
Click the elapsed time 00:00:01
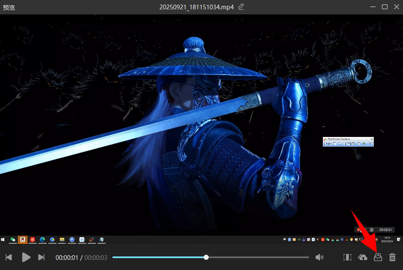pyautogui.click(x=67, y=258)
